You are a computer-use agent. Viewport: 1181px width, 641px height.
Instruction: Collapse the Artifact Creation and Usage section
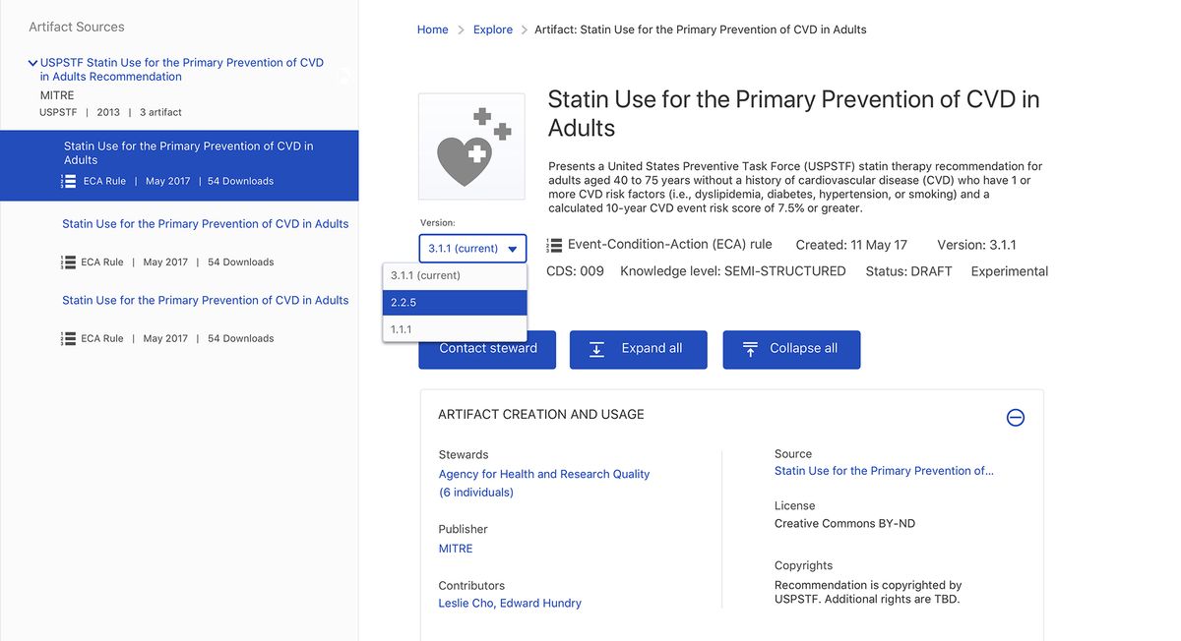point(1016,418)
